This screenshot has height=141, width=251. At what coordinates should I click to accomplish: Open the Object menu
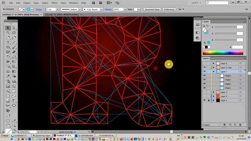click(27, 3)
